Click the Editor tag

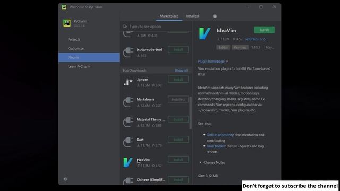(x=223, y=47)
